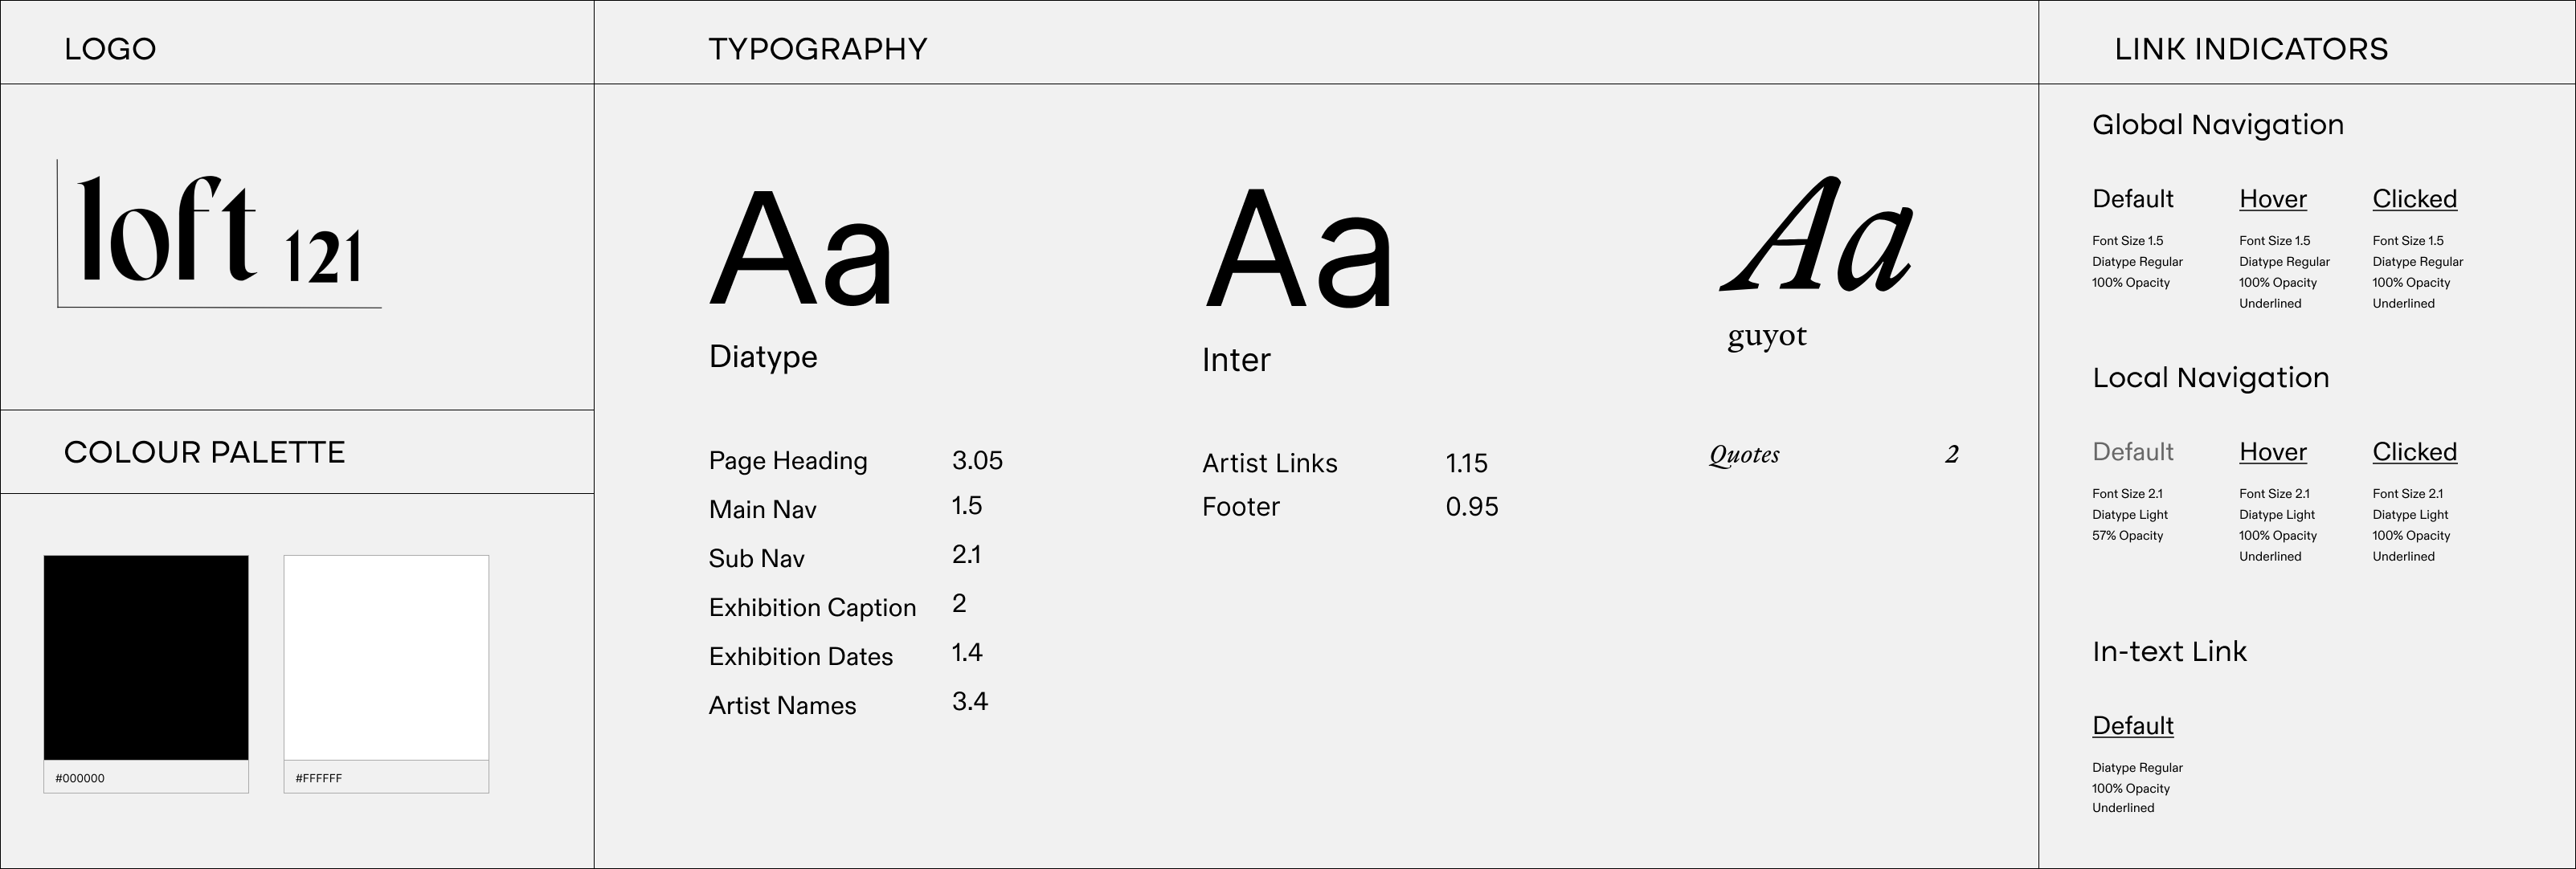Click the Artist Links label
This screenshot has height=869, width=2576.
[x=1269, y=463]
